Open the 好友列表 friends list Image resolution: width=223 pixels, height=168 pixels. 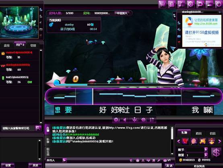pyautogui.click(x=199, y=166)
